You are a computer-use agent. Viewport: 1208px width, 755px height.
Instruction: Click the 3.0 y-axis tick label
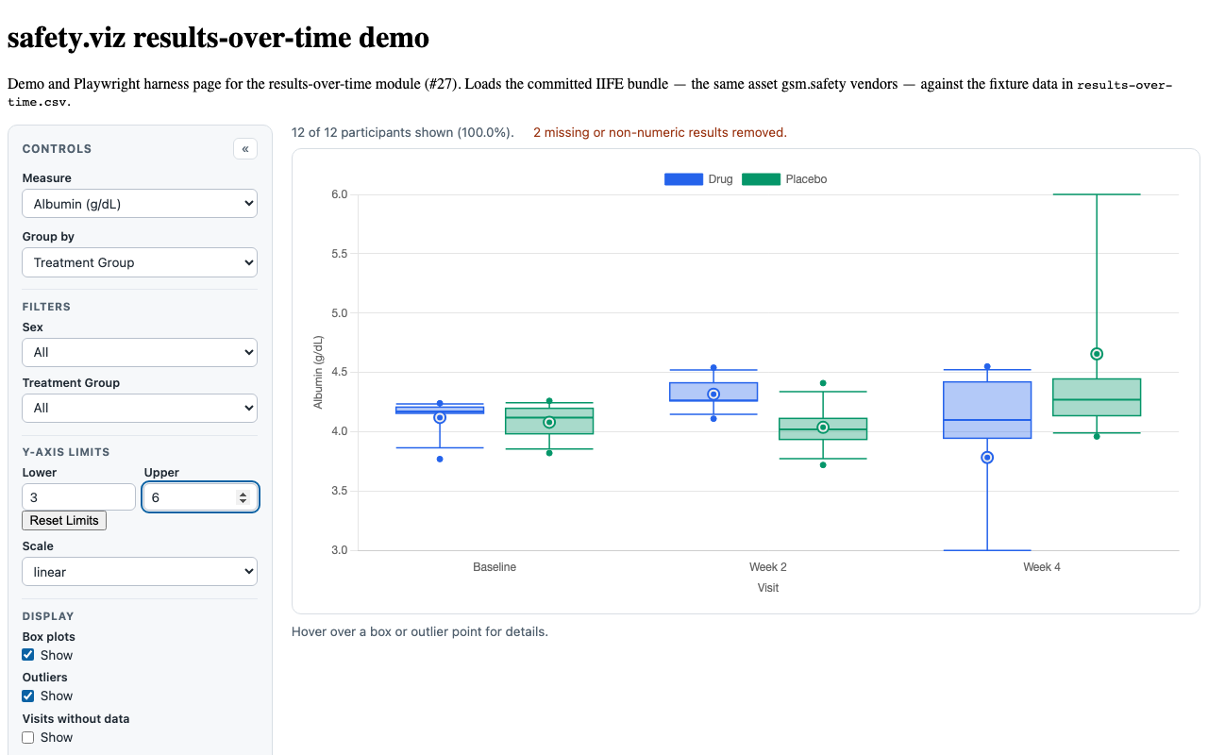point(339,550)
